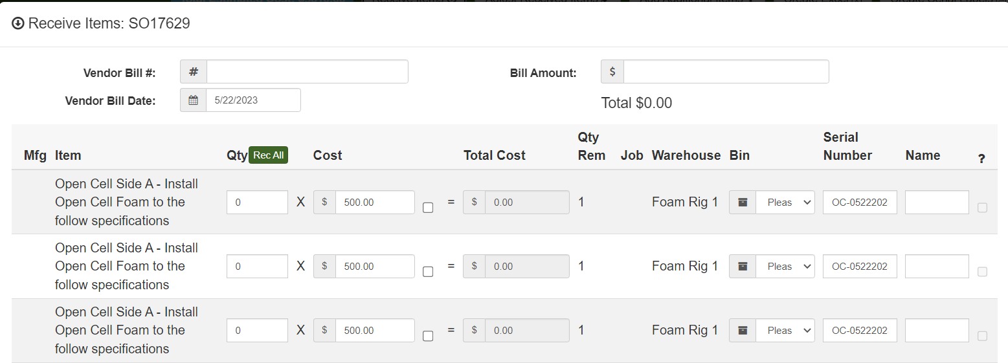
Task: Expand the Bin dropdown in the first row
Action: tap(785, 203)
